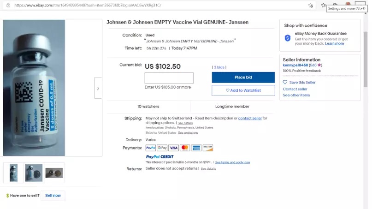Add this page to favorites star icon
Screen dimensions: 372x209
[310, 5]
